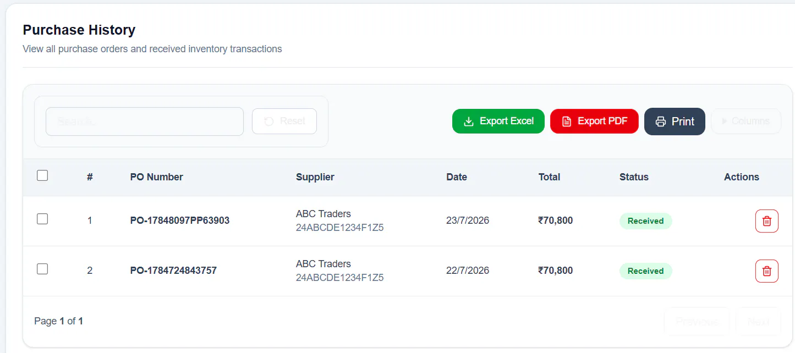This screenshot has width=795, height=353.
Task: Click GSTIN 24ABCDE1234F1Z5 in row 2
Action: (x=340, y=278)
